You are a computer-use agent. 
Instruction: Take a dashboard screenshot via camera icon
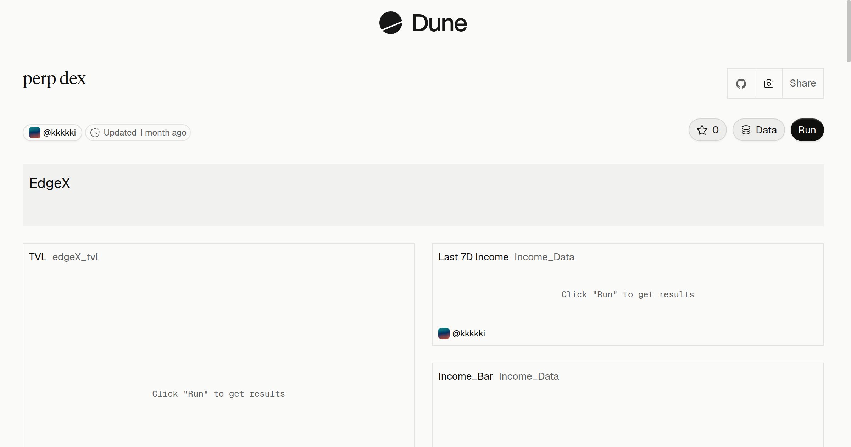click(x=769, y=83)
